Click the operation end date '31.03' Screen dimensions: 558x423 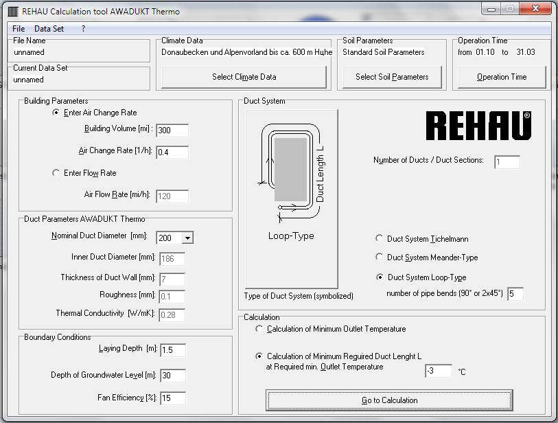[526, 52]
